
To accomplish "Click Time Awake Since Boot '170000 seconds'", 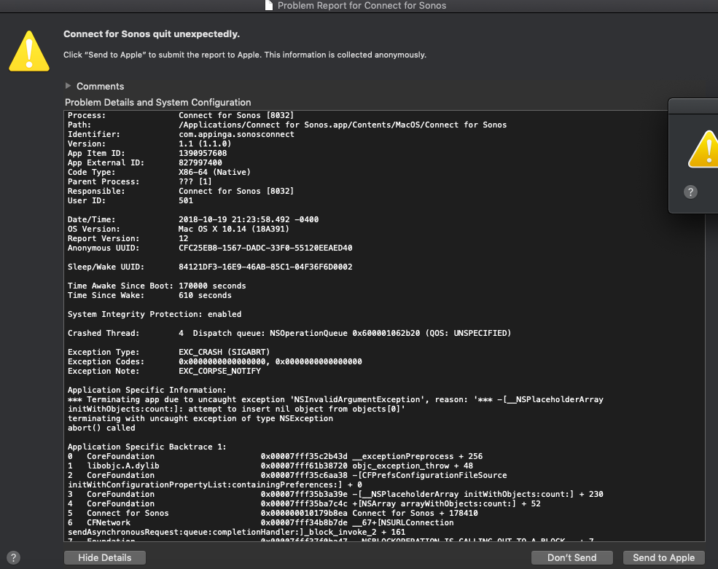I will point(212,286).
